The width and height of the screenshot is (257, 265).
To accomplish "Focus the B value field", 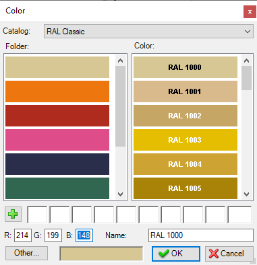I will coord(84,235).
